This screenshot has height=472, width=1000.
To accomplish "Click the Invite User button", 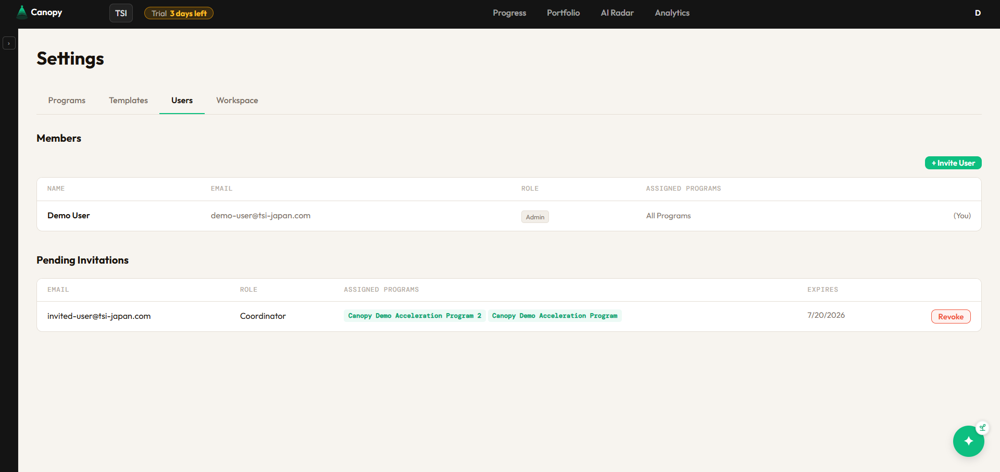I will click(953, 163).
